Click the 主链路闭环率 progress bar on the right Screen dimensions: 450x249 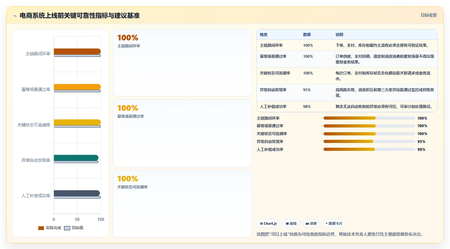pyautogui.click(x=369, y=118)
